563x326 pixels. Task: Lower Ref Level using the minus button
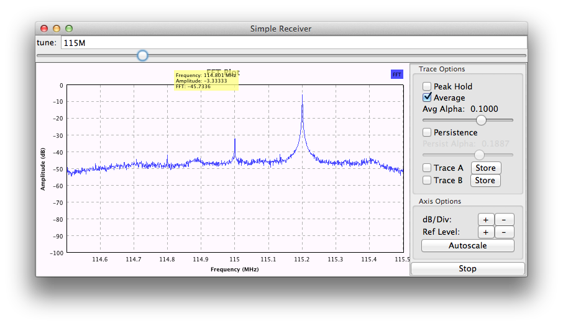506,232
